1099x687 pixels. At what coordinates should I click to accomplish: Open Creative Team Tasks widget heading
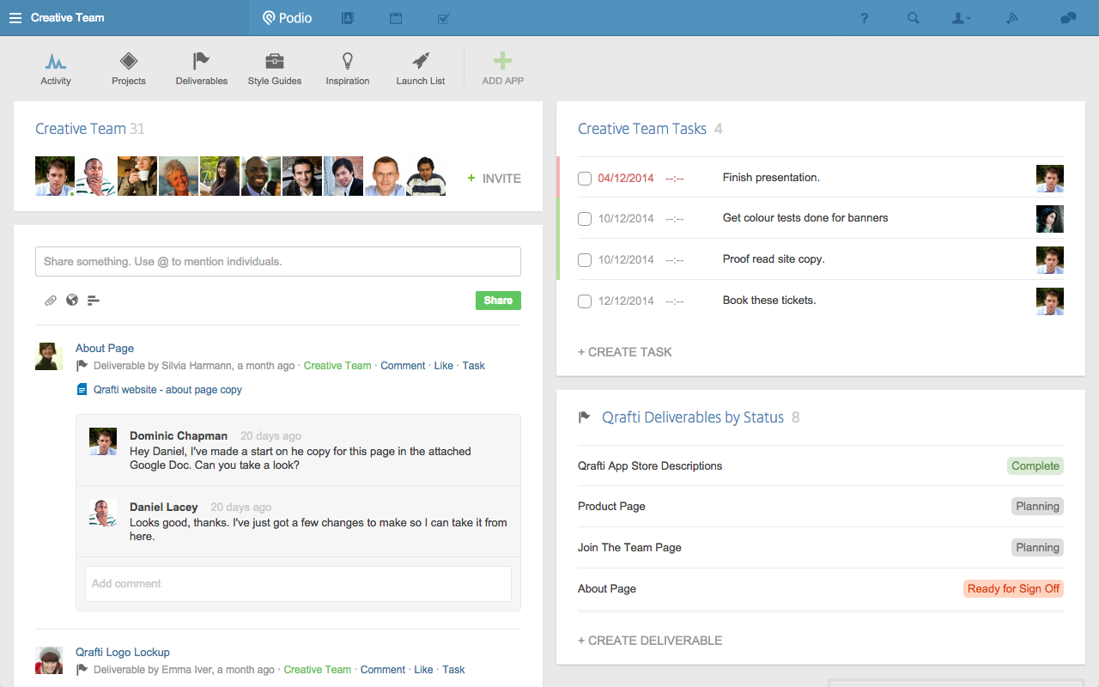(x=642, y=129)
